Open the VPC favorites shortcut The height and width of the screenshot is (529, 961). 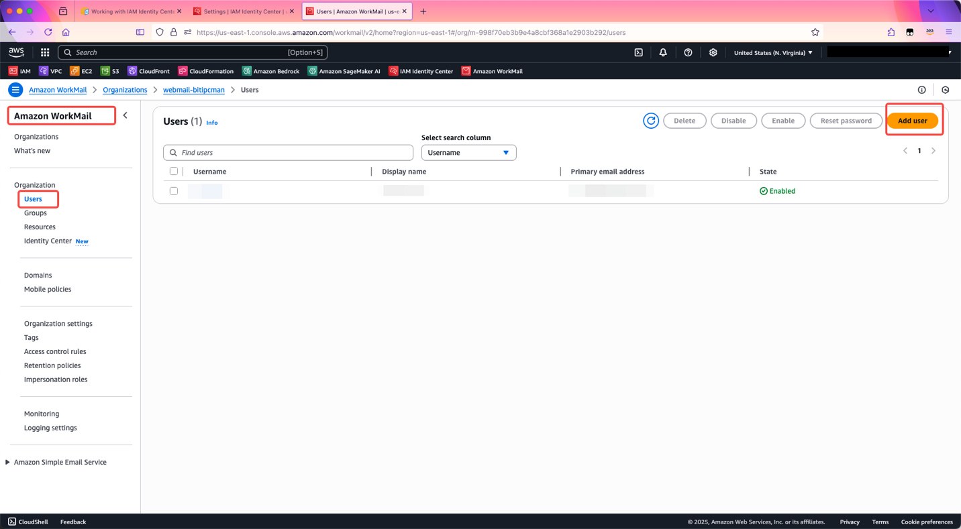click(x=50, y=71)
